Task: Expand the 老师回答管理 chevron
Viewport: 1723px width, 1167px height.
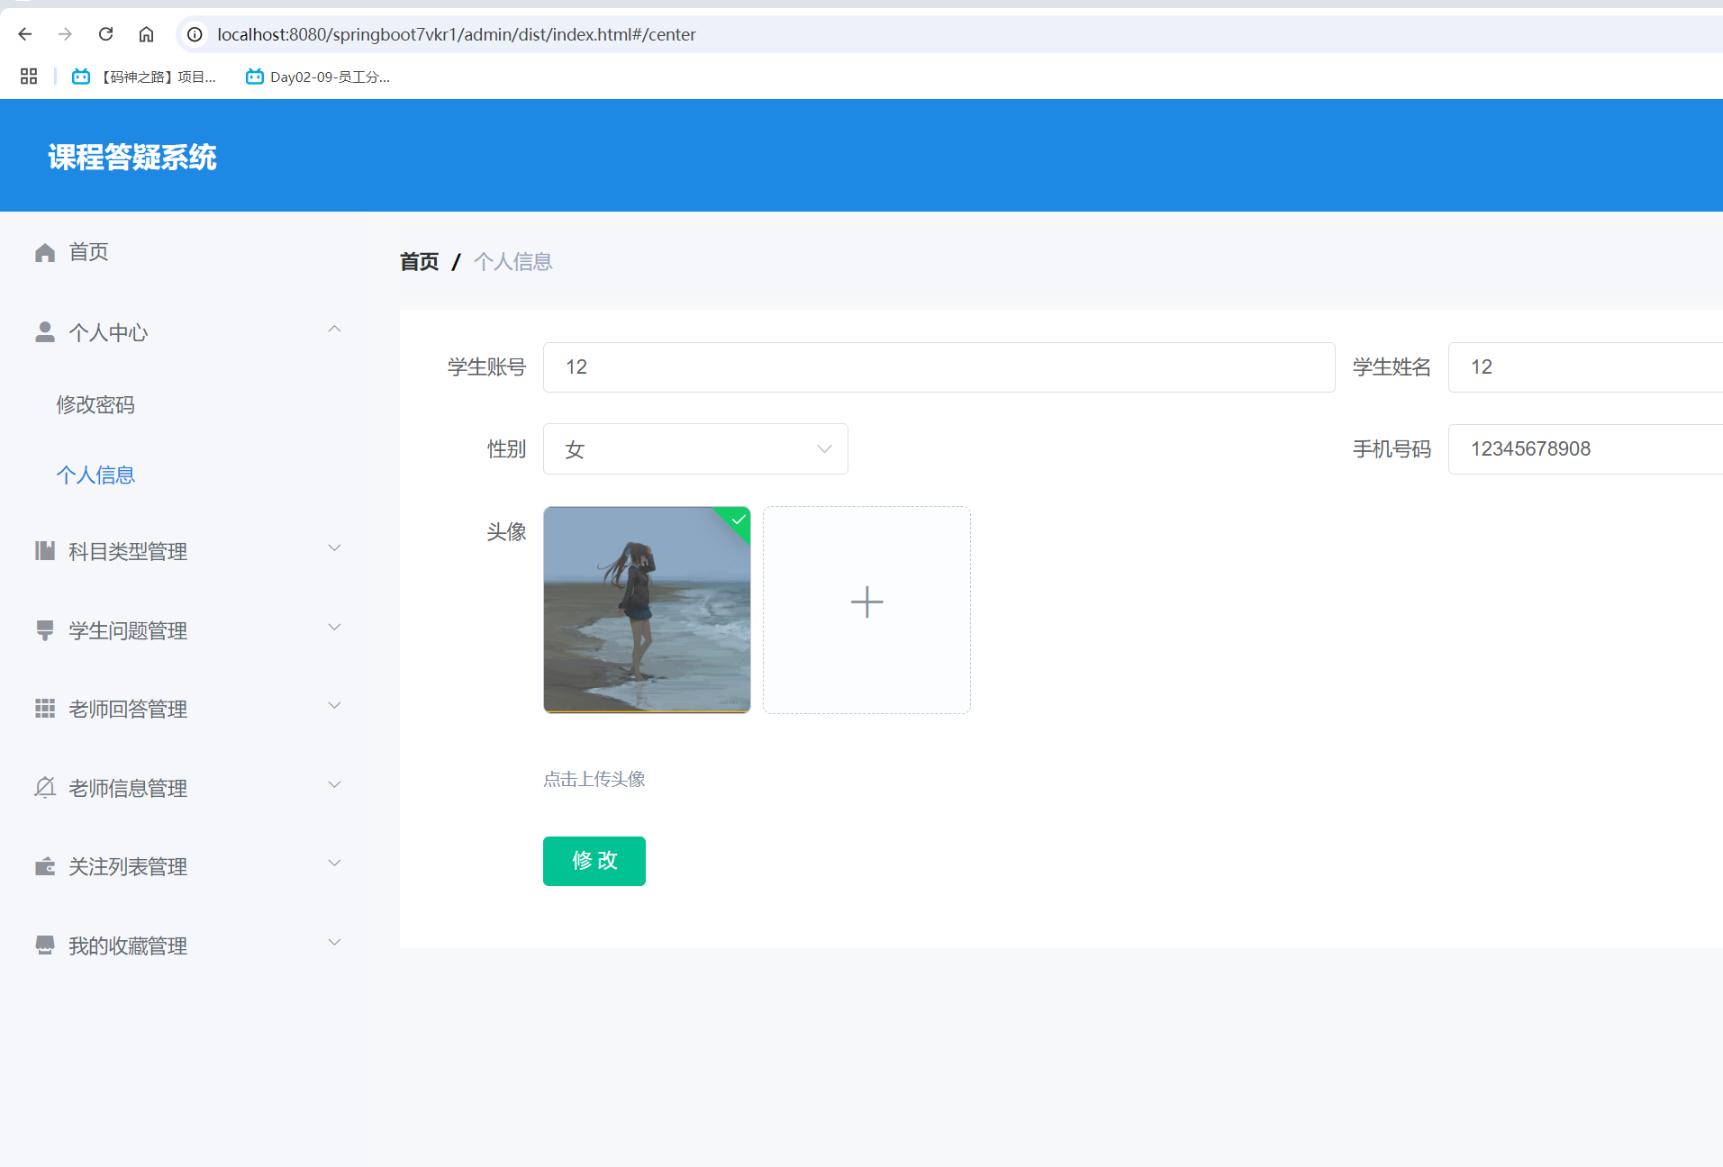Action: point(334,705)
